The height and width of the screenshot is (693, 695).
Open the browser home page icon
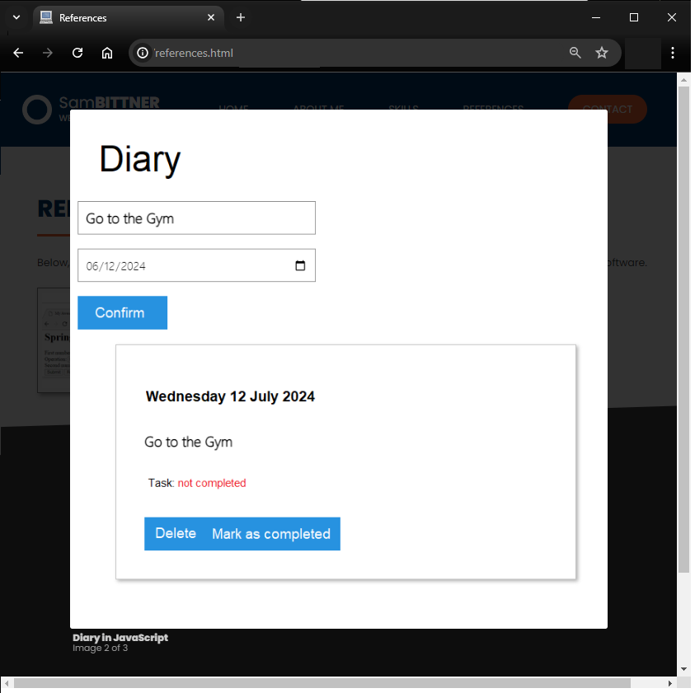tap(107, 54)
